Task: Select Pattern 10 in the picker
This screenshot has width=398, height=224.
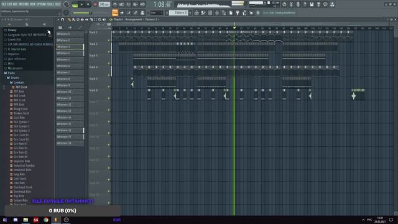Action: (70, 91)
